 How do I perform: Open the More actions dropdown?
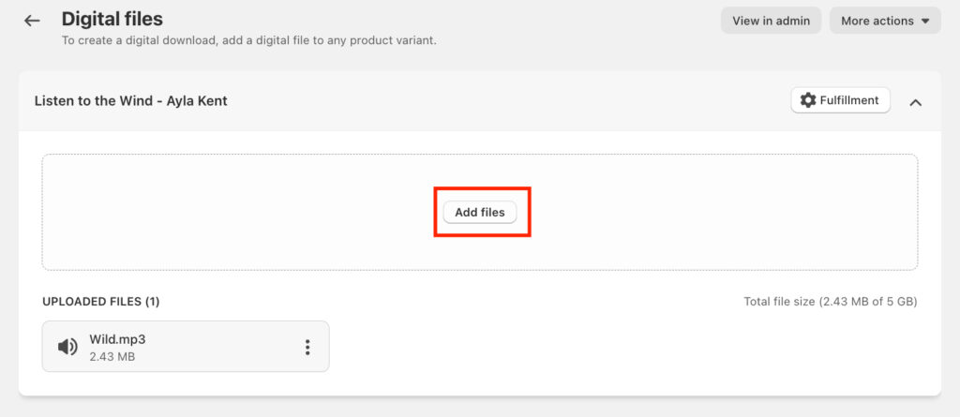(884, 21)
